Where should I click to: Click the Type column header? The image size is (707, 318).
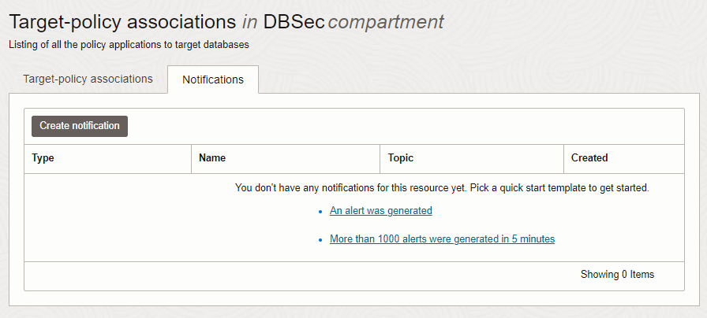[x=43, y=158]
